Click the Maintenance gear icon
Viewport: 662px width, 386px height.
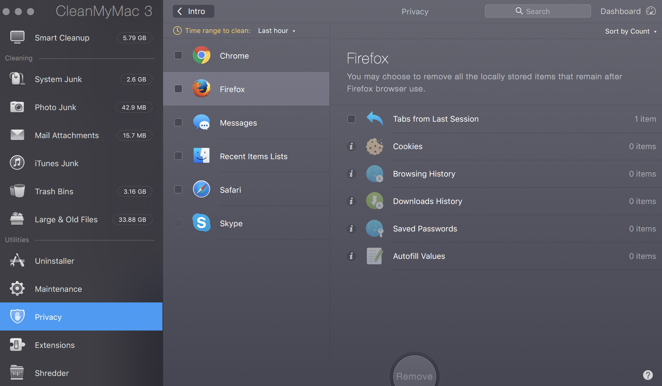(17, 288)
